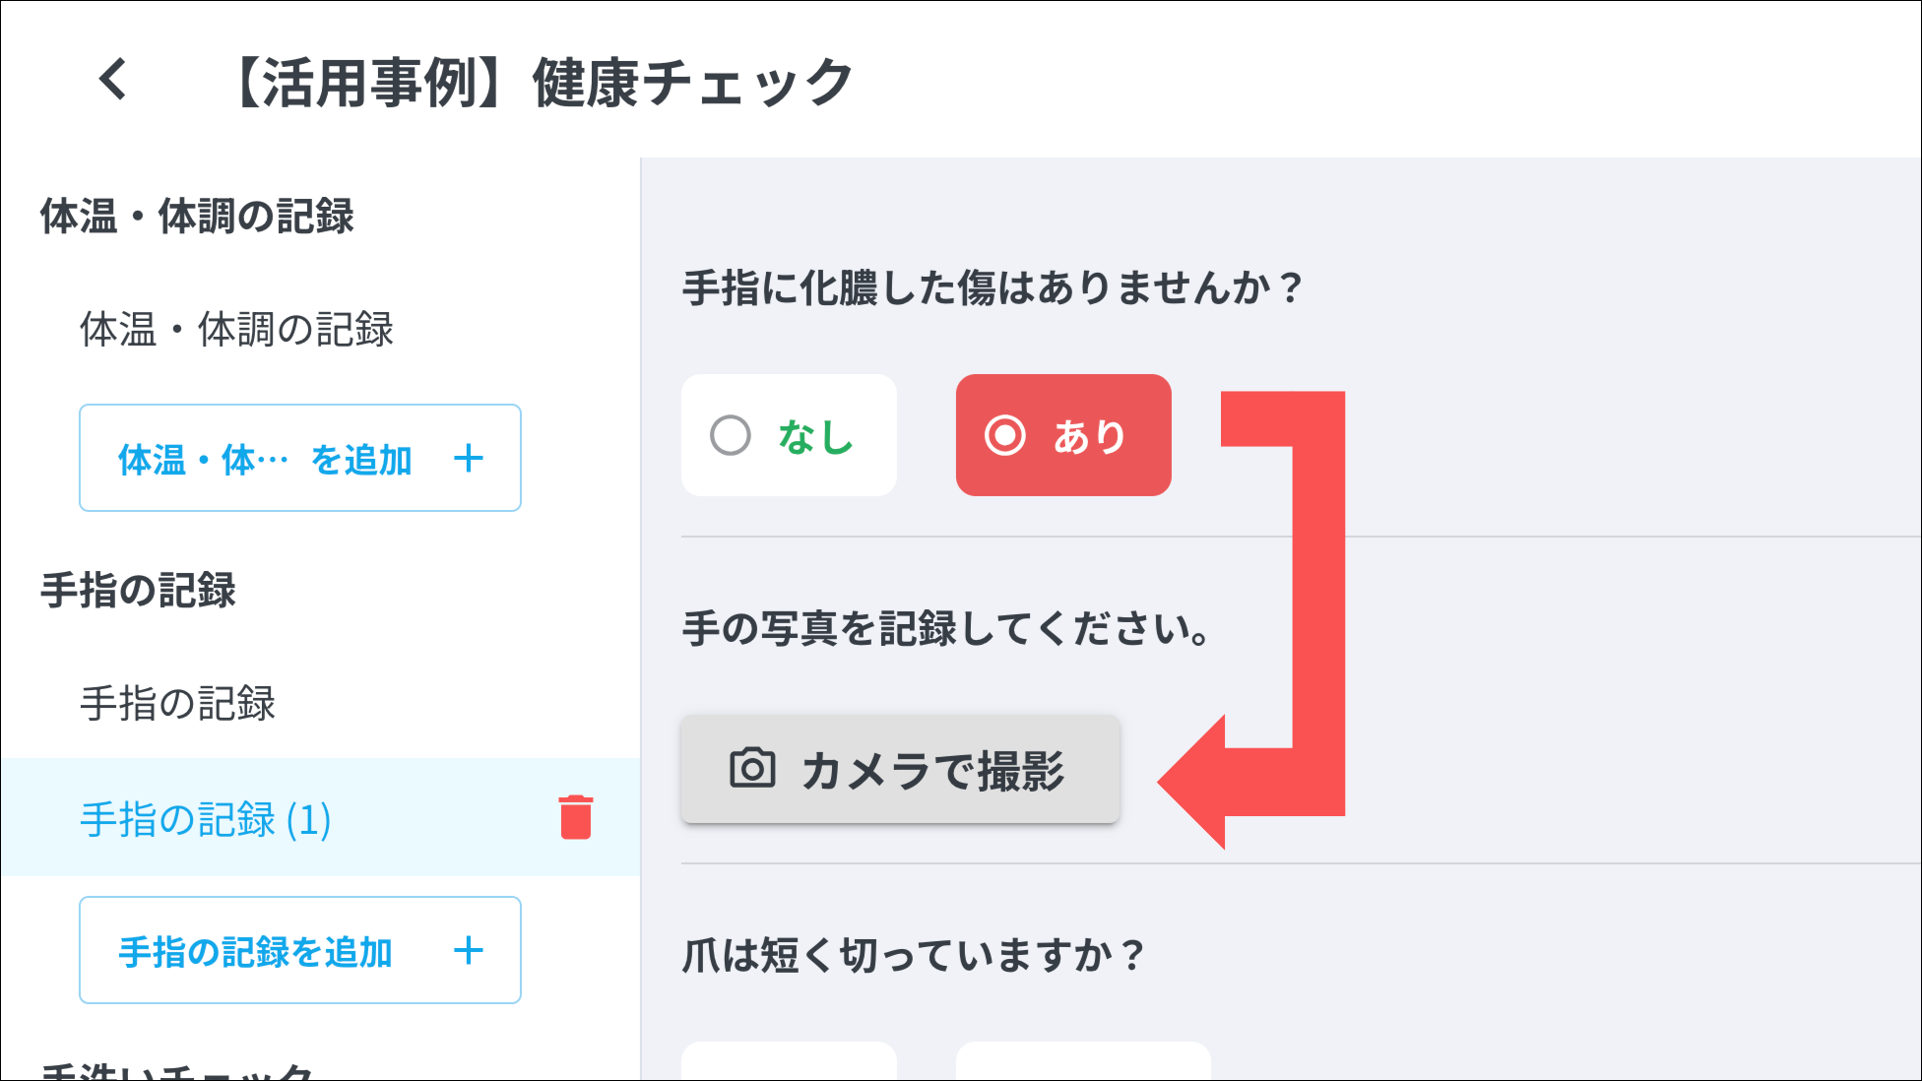Click the 手指の記録 bold section header
The height and width of the screenshot is (1081, 1922).
[138, 591]
